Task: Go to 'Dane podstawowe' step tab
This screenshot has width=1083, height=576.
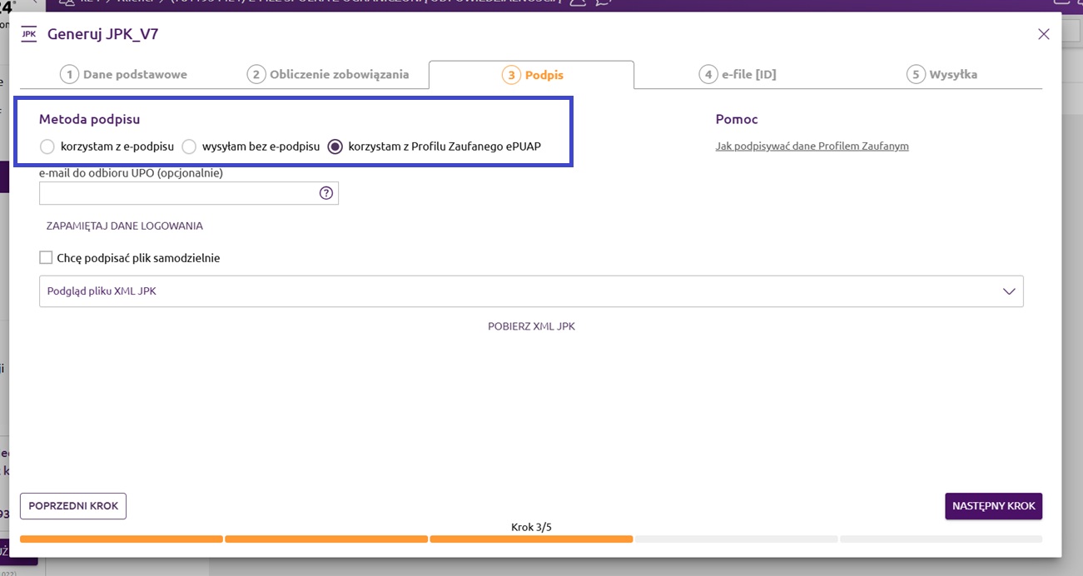Action: 124,75
